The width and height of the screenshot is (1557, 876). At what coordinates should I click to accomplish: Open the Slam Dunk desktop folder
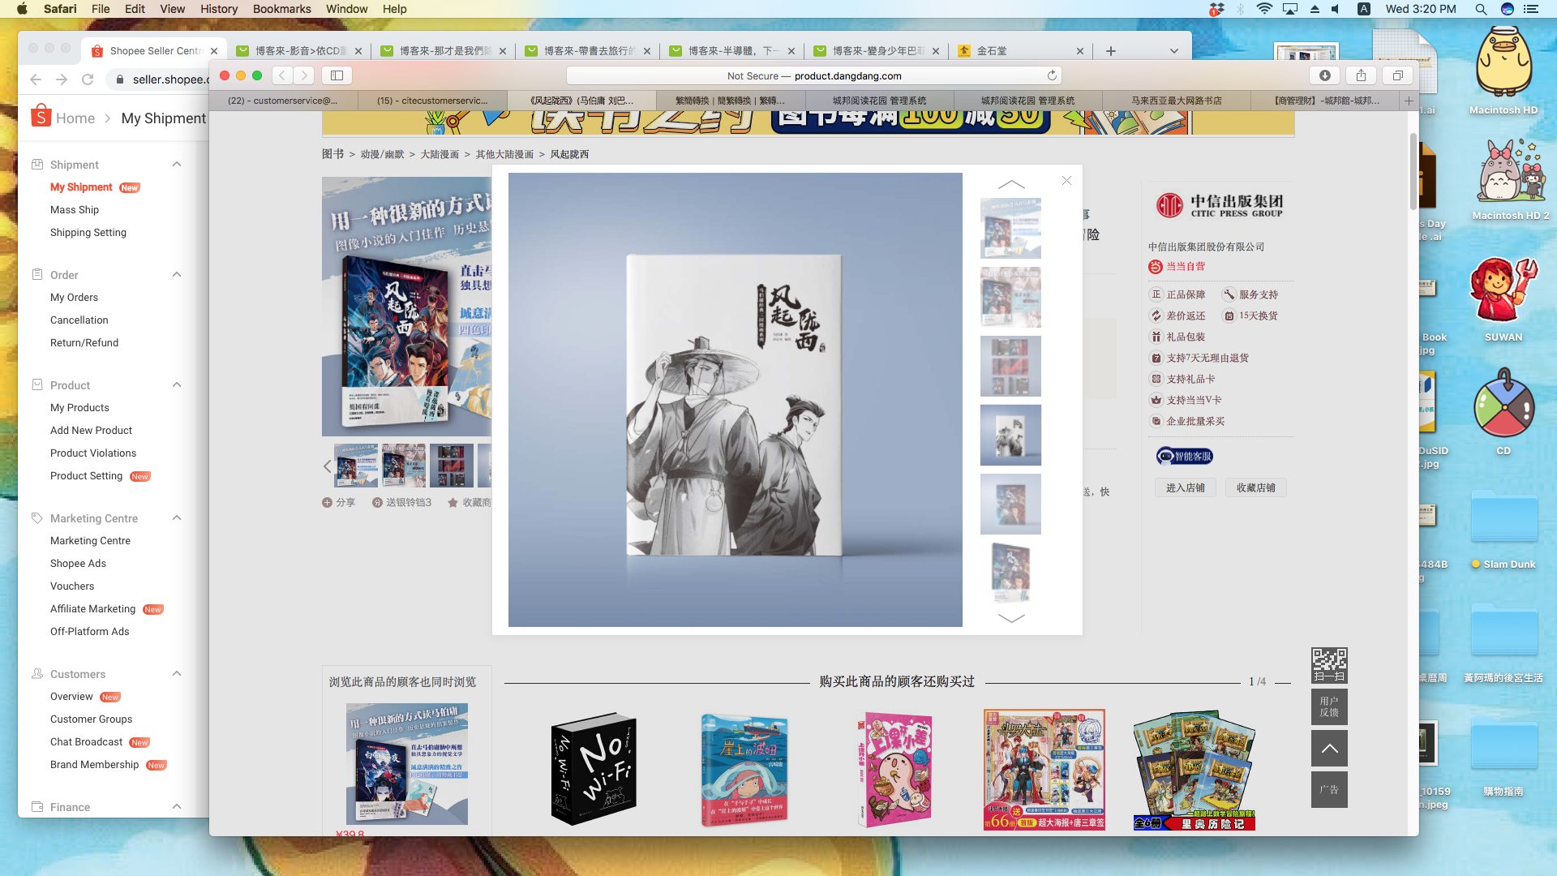[x=1504, y=529]
